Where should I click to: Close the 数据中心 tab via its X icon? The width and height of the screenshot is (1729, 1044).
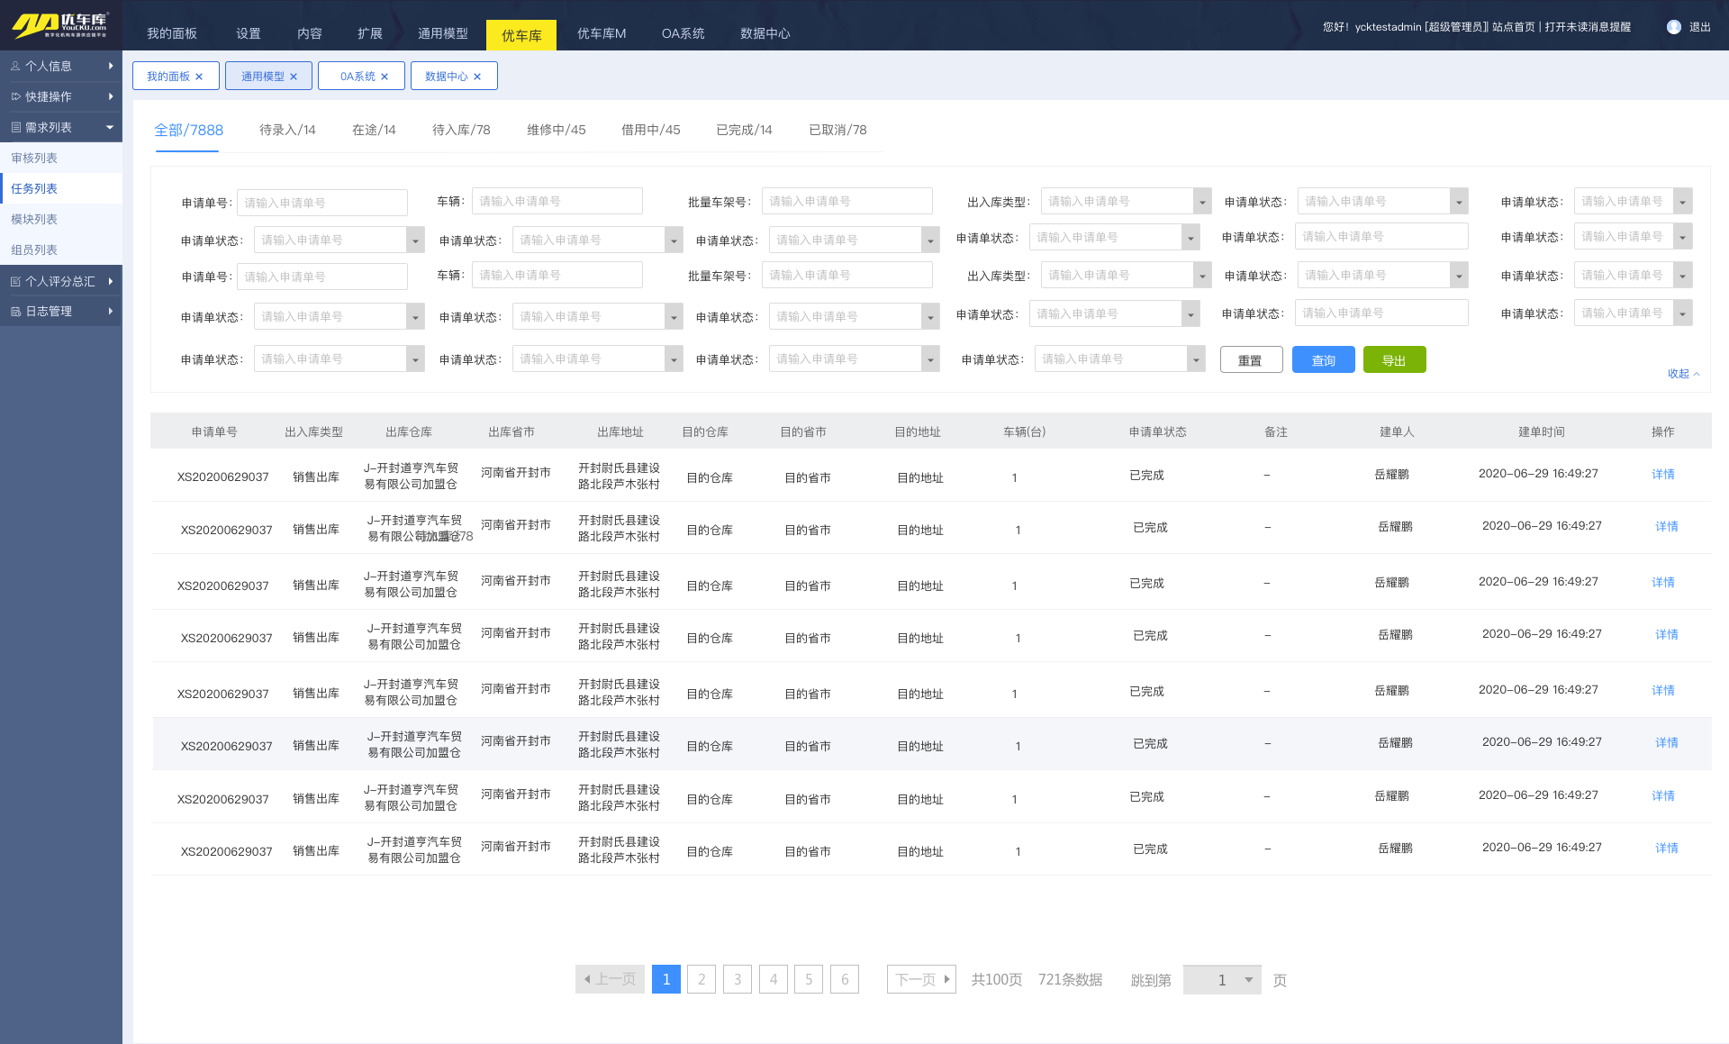[477, 77]
